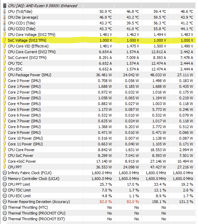Click clock icon beside Infinity Fabric Clock (FCLK)
The width and height of the screenshot is (198, 224).
pyautogui.click(x=5, y=173)
